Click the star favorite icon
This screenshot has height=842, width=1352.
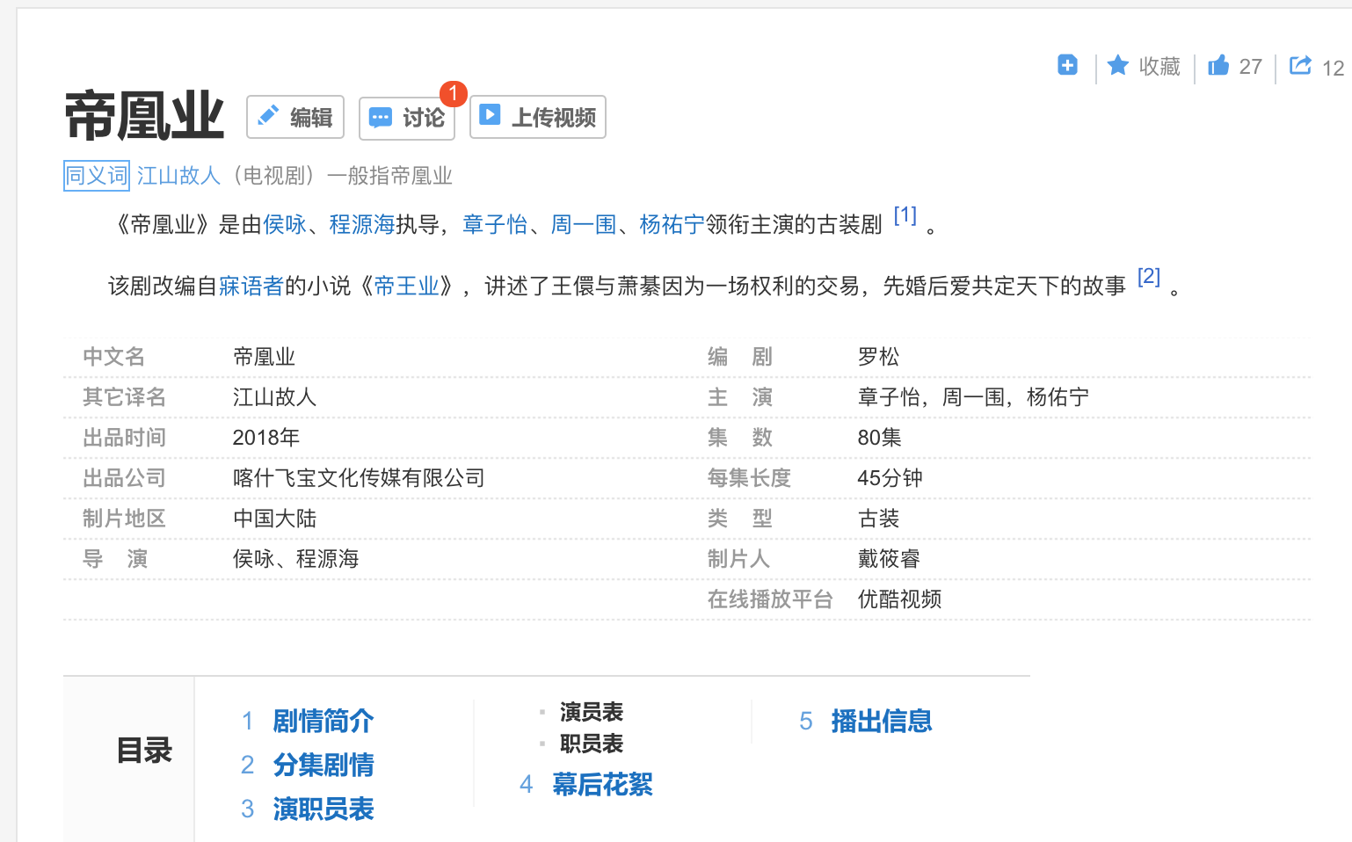[x=1118, y=65]
